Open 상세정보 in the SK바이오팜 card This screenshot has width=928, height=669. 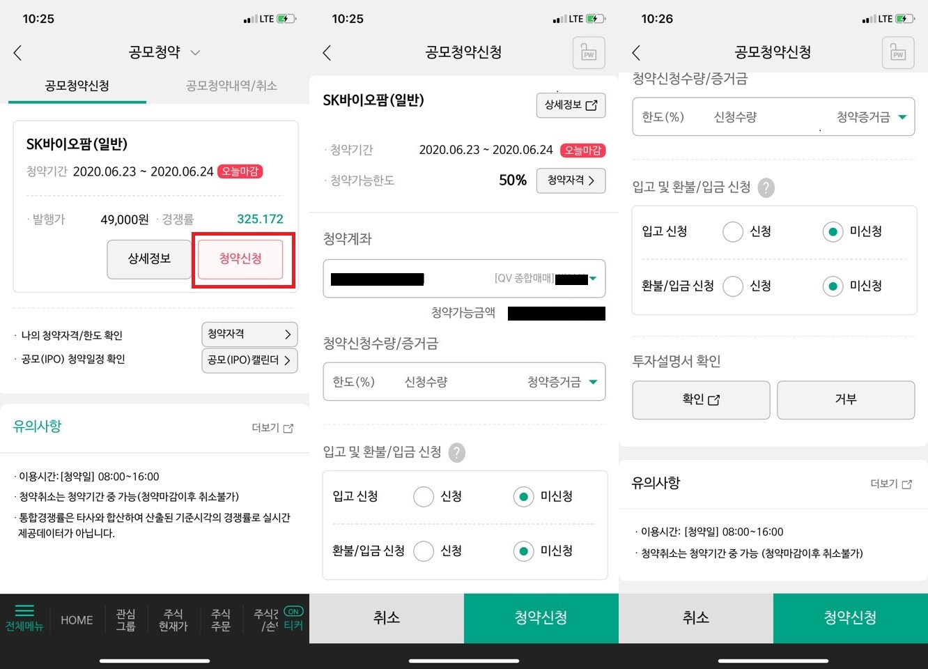coord(149,259)
